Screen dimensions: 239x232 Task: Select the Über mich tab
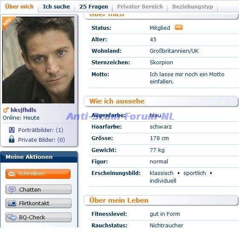[19, 6]
